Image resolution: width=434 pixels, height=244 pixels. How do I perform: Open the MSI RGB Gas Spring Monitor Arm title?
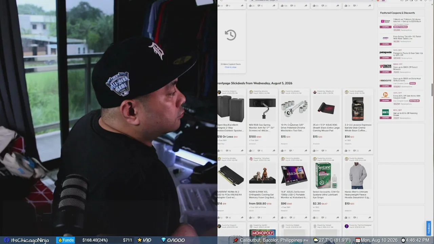[262, 128]
